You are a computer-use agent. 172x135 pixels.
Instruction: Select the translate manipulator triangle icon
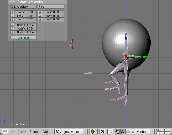123,132
